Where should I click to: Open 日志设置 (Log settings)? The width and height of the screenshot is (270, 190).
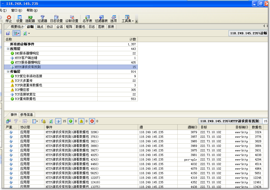tap(56, 19)
